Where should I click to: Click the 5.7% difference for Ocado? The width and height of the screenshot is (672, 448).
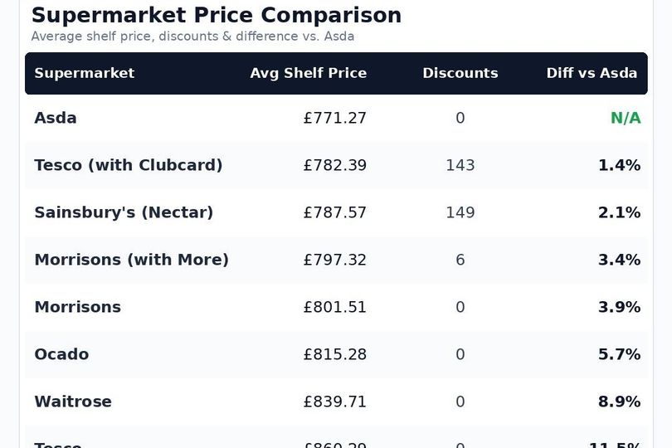point(619,354)
